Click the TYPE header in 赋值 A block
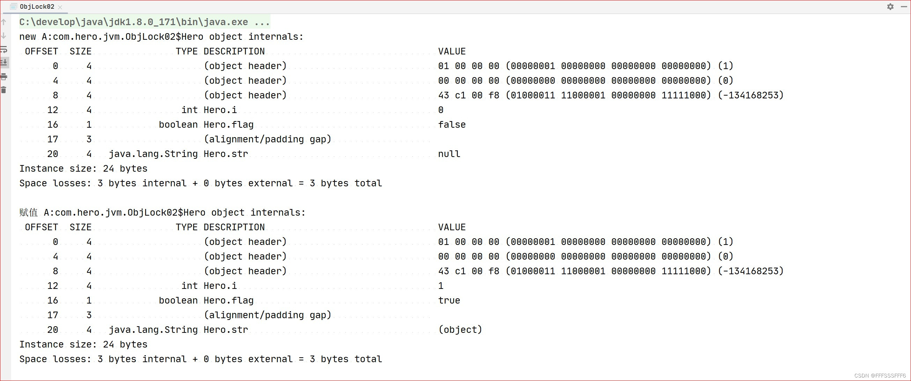The image size is (911, 381). [186, 227]
